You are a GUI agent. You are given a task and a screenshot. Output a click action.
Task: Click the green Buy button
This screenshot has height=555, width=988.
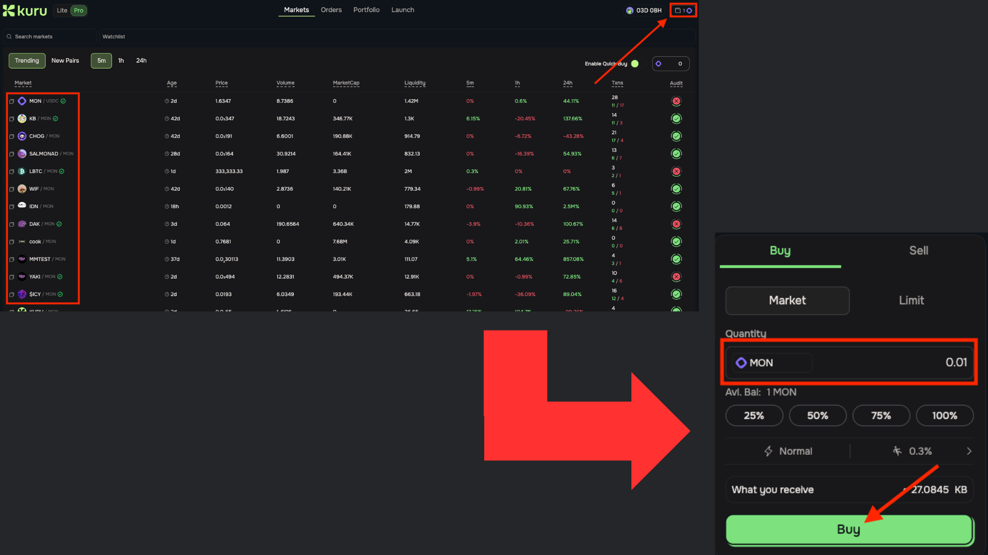pyautogui.click(x=849, y=529)
